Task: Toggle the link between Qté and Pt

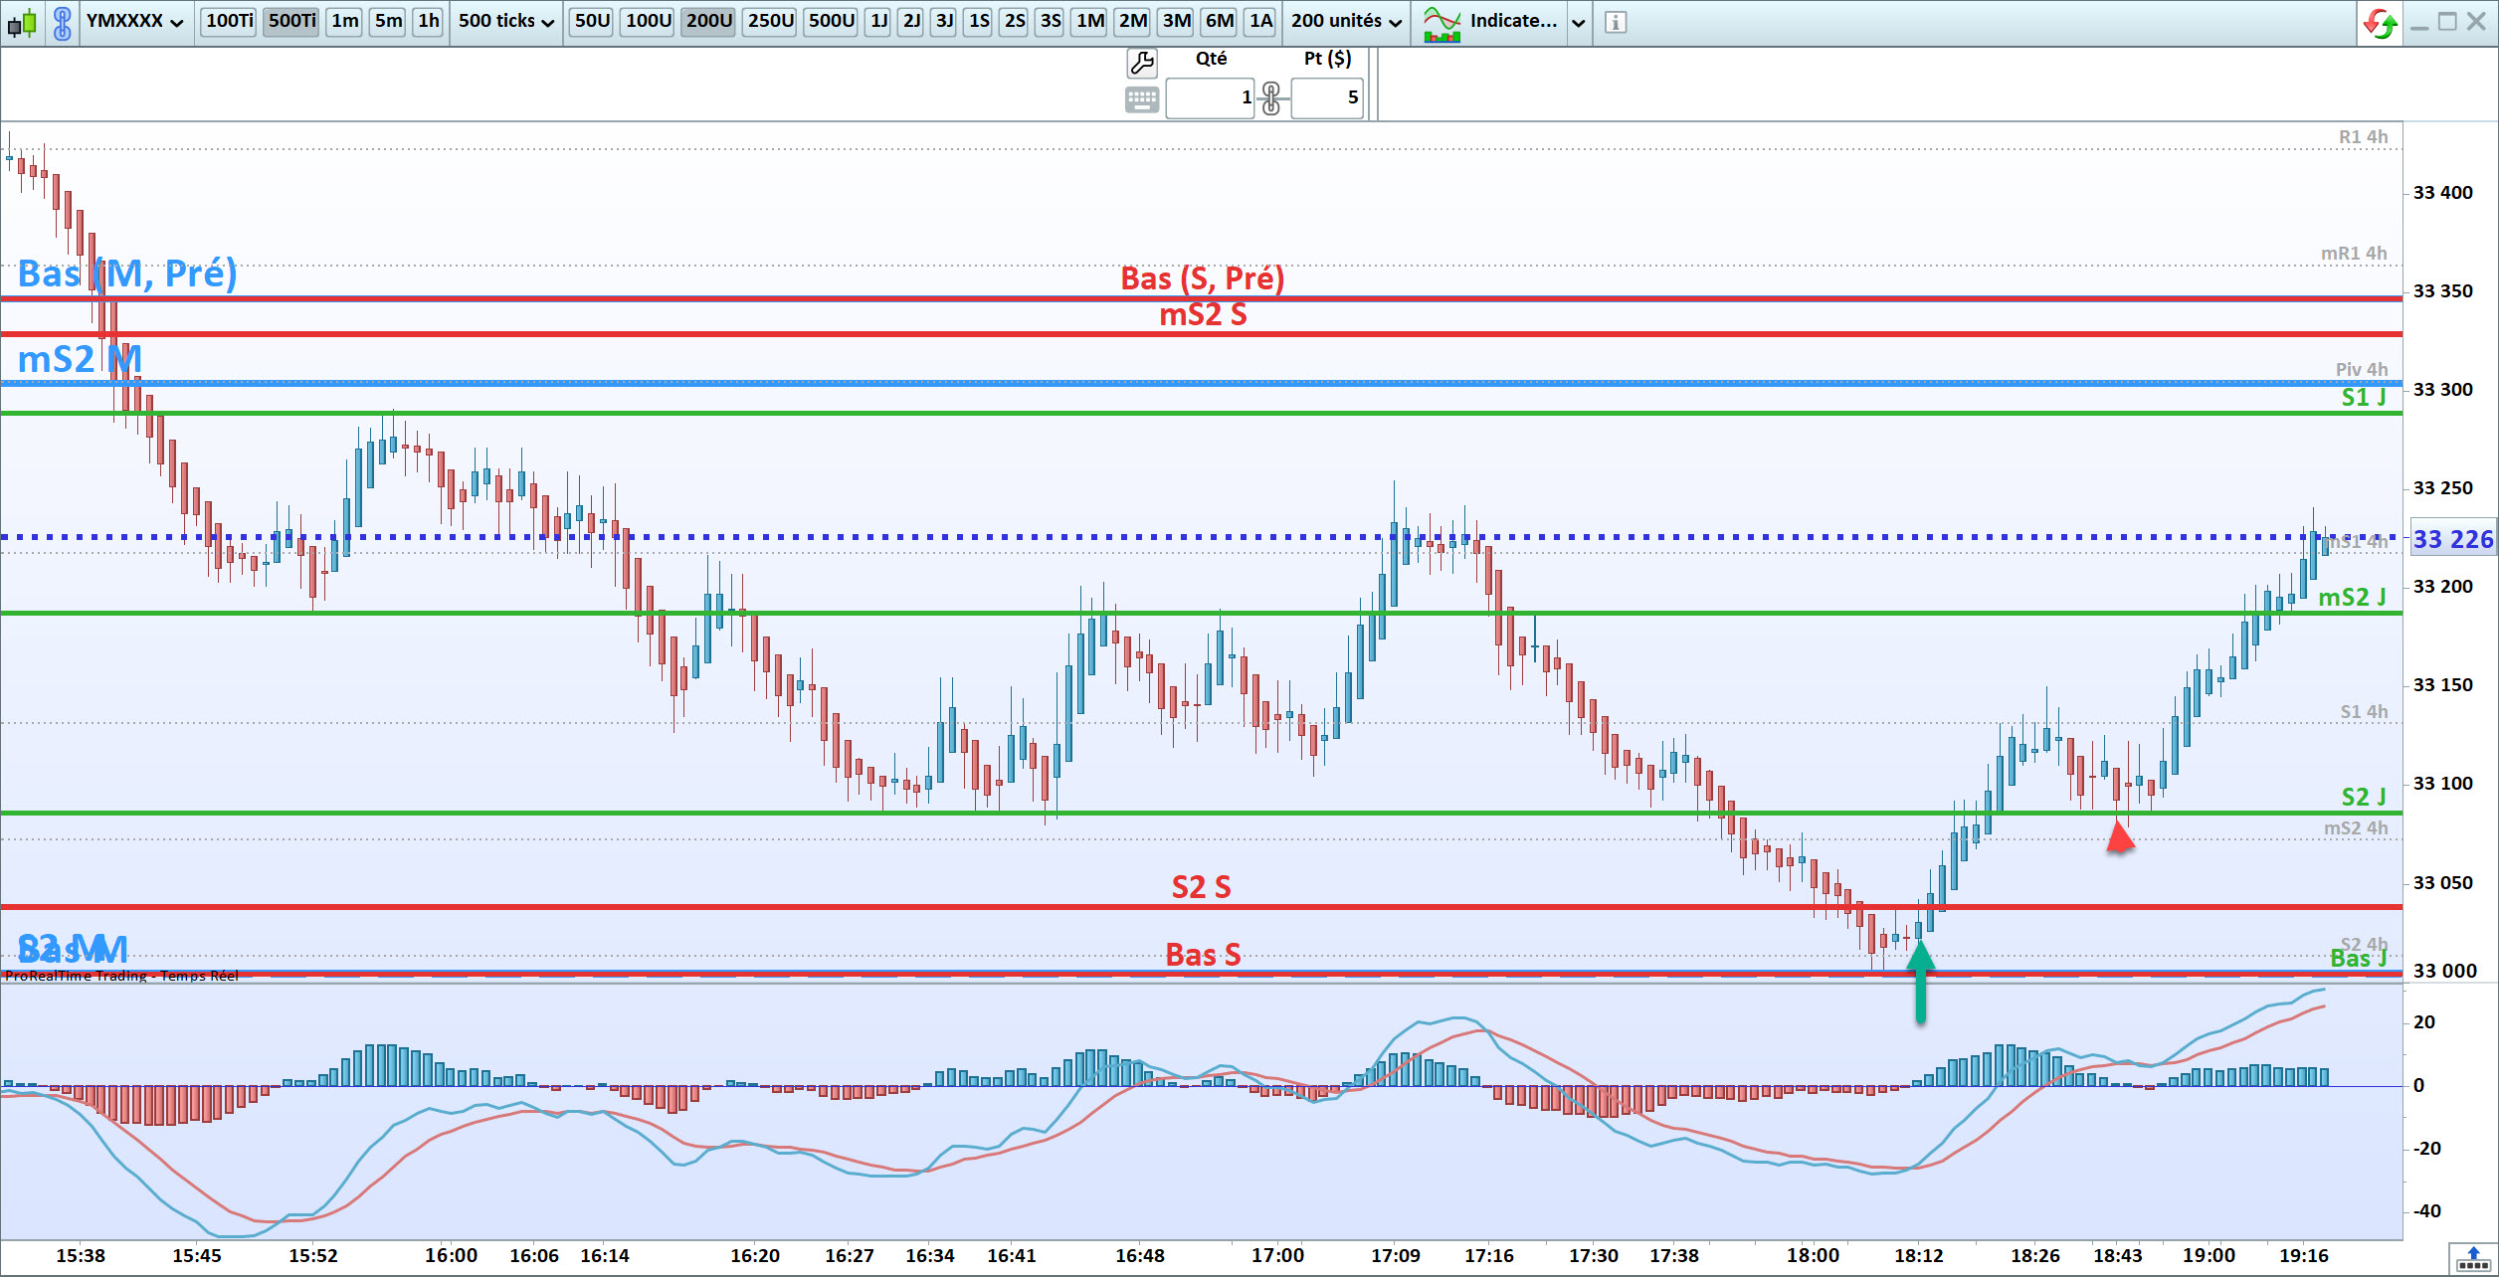Action: [1271, 98]
